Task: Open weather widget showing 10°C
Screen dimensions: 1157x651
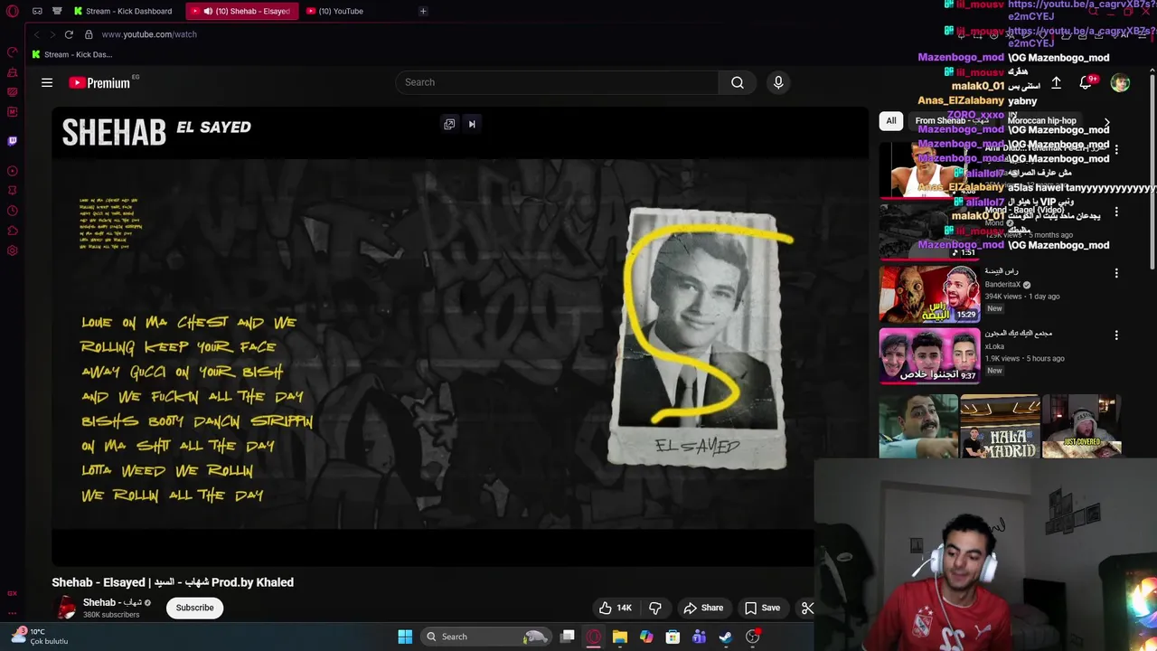Action: click(x=40, y=637)
